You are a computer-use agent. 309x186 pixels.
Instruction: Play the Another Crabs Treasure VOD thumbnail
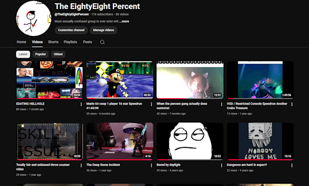click(260, 80)
